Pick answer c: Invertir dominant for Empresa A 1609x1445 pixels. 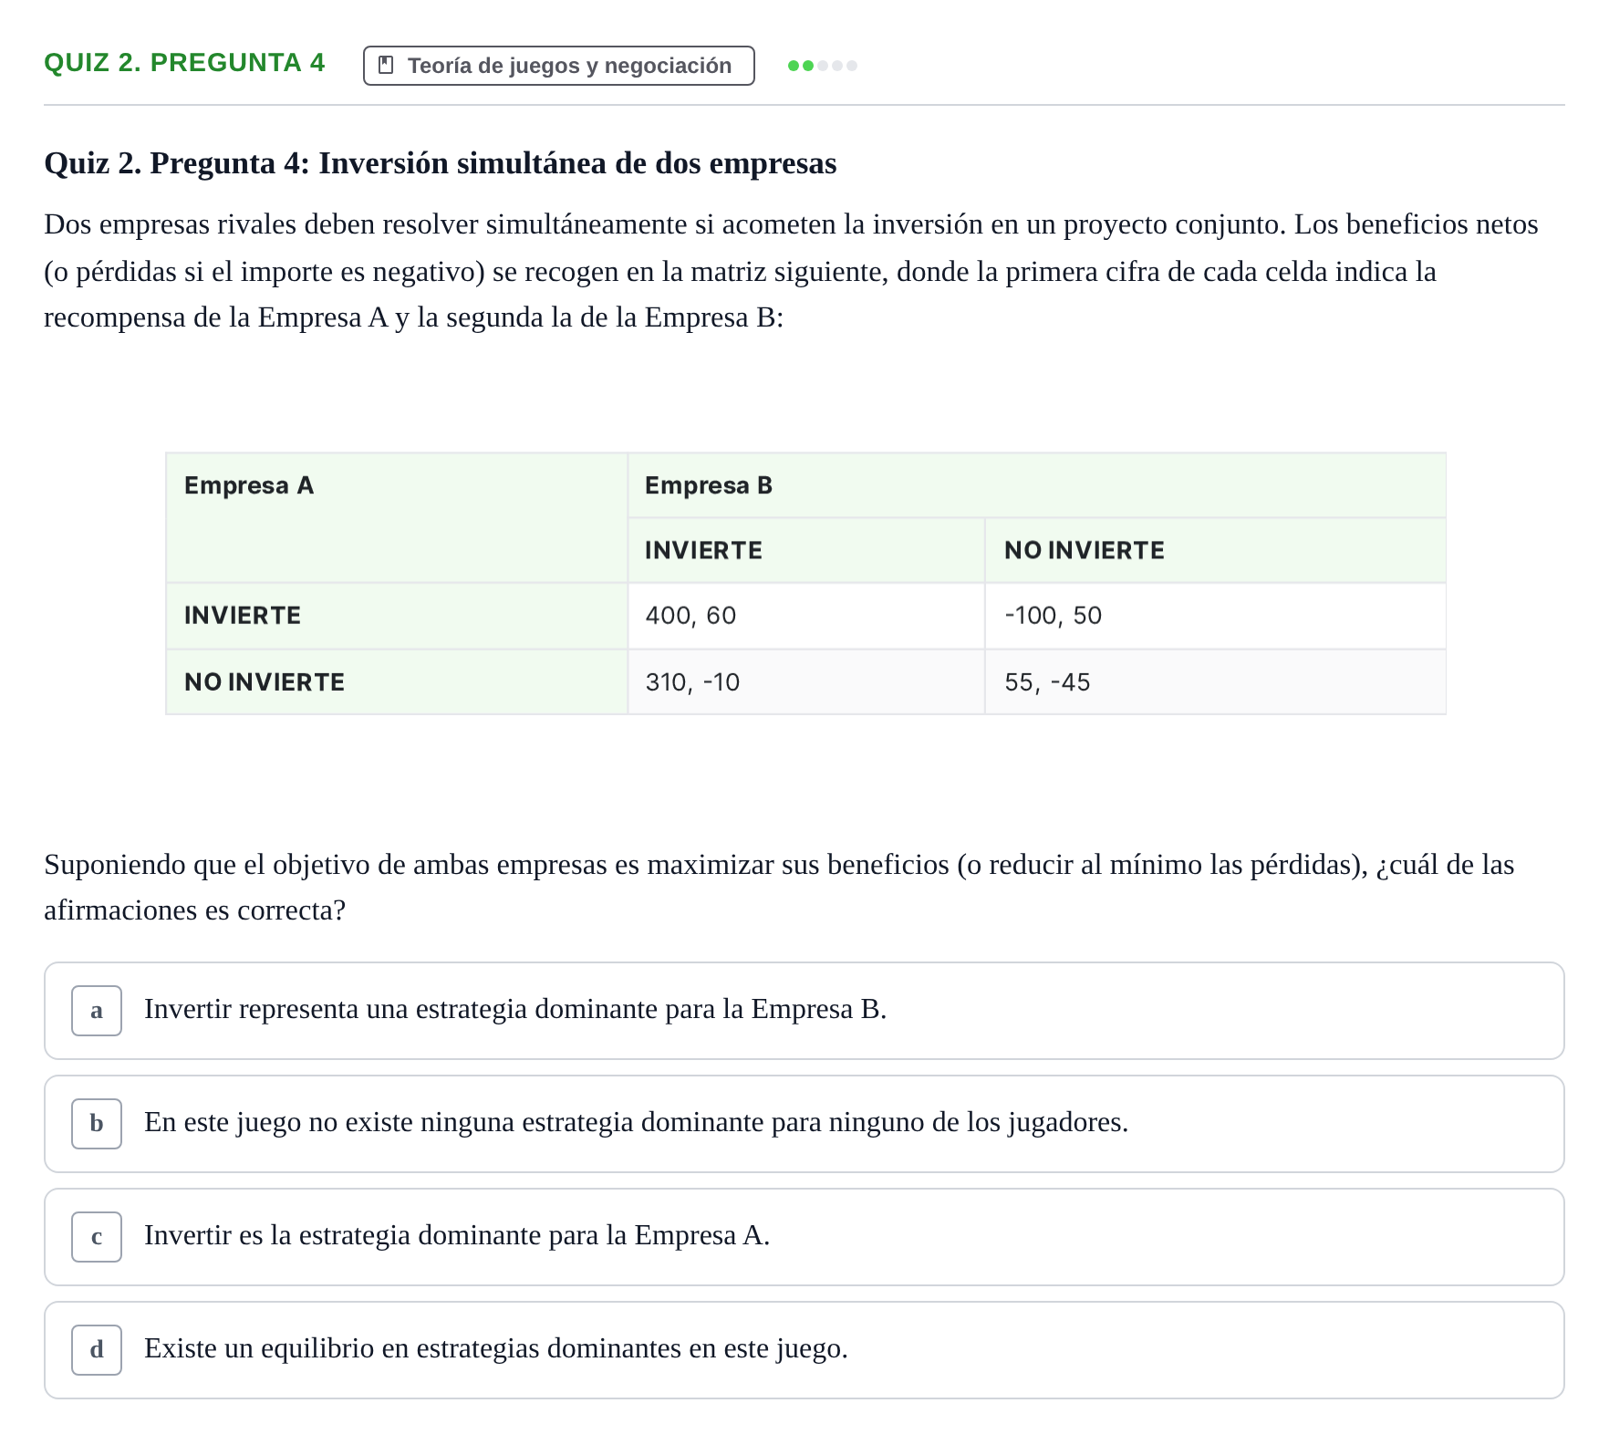pyautogui.click(x=804, y=1237)
